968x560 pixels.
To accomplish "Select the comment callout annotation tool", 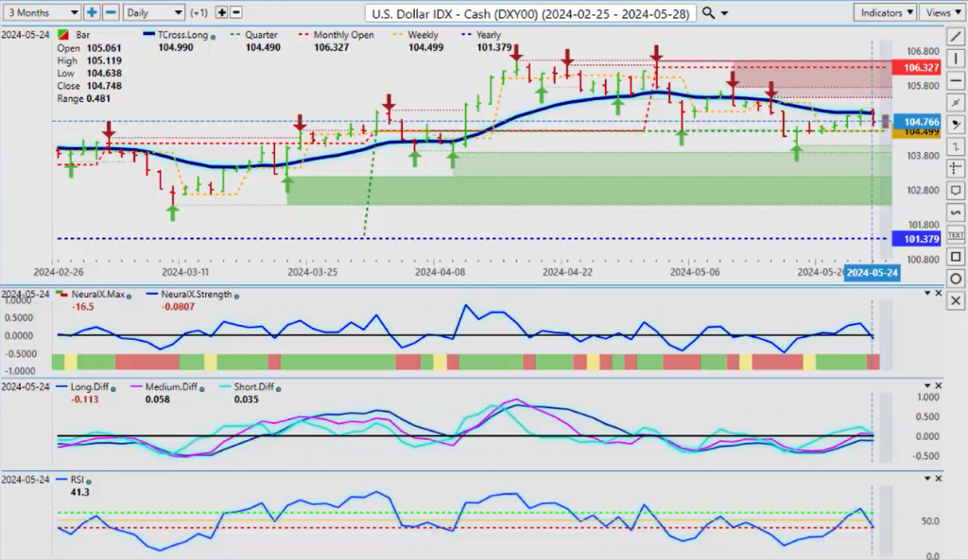I will click(956, 191).
